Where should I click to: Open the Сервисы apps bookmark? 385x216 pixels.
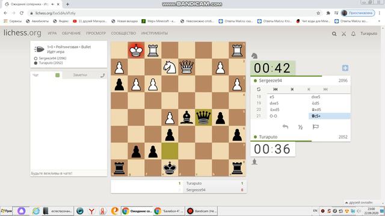[13, 22]
